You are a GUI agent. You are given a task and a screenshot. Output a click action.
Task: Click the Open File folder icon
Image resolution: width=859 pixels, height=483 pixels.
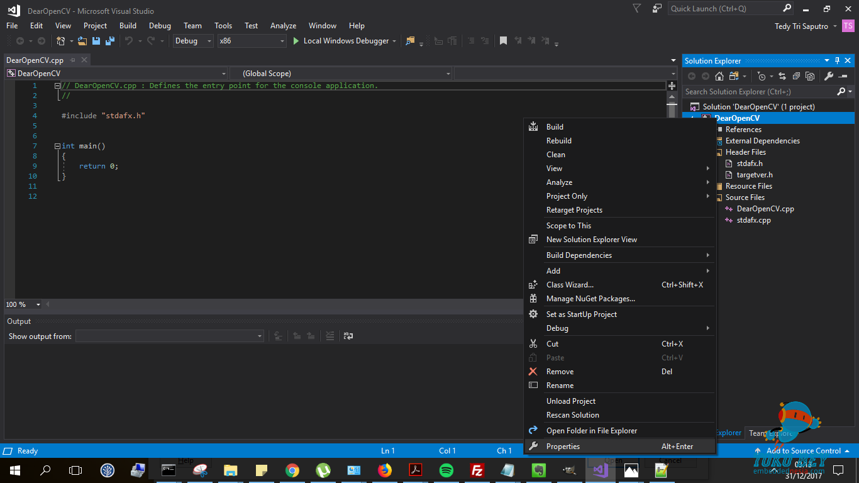(82, 41)
